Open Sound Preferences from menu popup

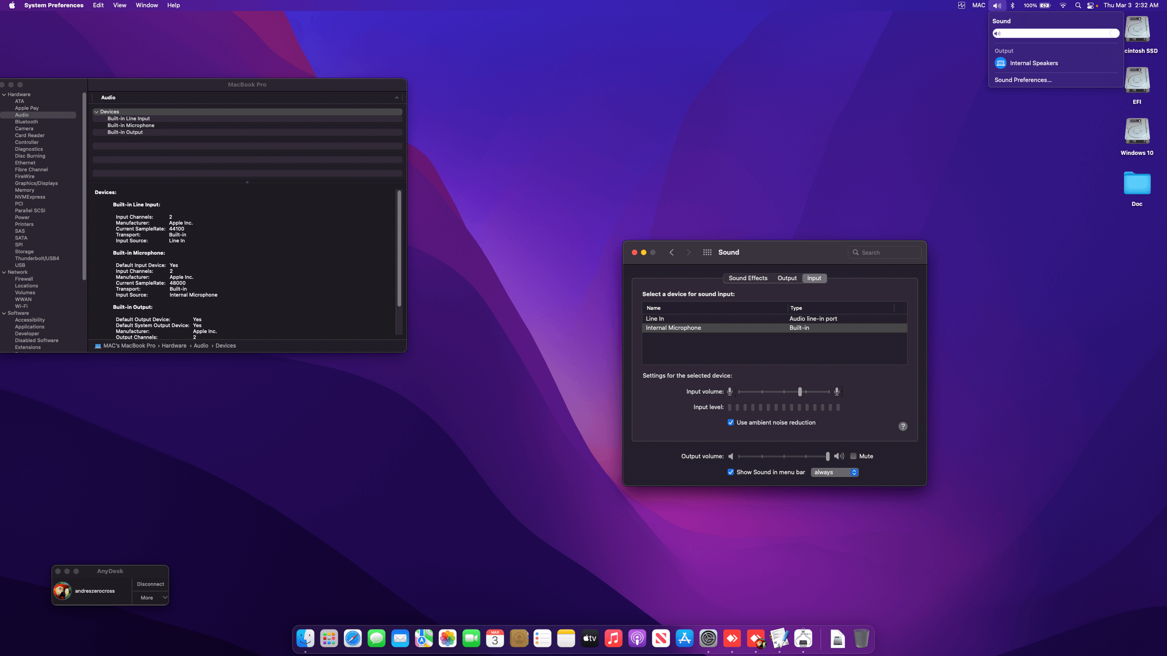[1023, 80]
